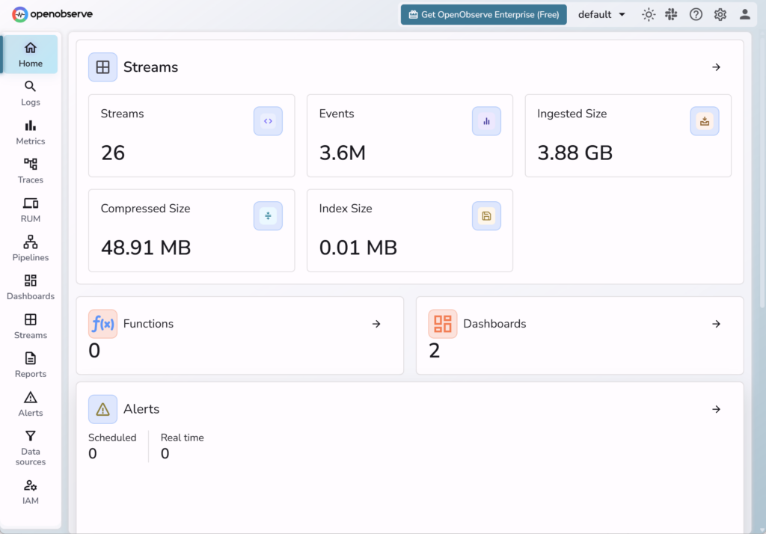Open the user profile icon
Viewport: 766px width, 534px height.
[744, 14]
